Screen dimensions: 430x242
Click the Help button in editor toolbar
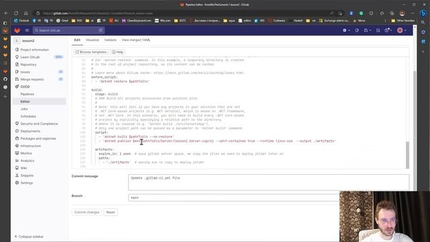pos(118,52)
